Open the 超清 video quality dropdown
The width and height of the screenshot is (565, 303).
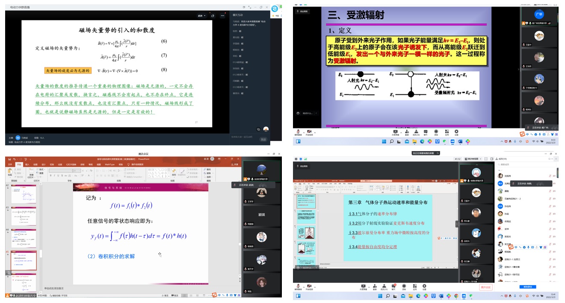point(201,16)
